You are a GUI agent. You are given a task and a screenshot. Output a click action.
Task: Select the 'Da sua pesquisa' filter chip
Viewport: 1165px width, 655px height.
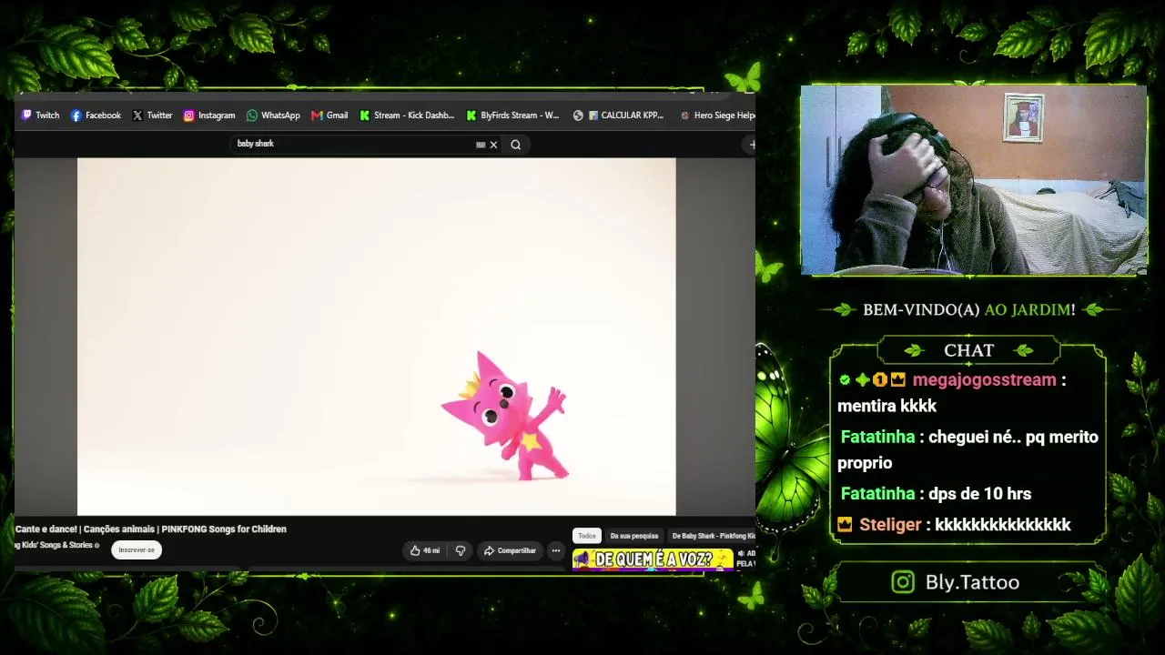pos(634,536)
